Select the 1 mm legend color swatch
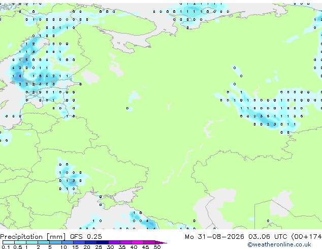Viewport: 322px width, 249px height. coord(32,242)
